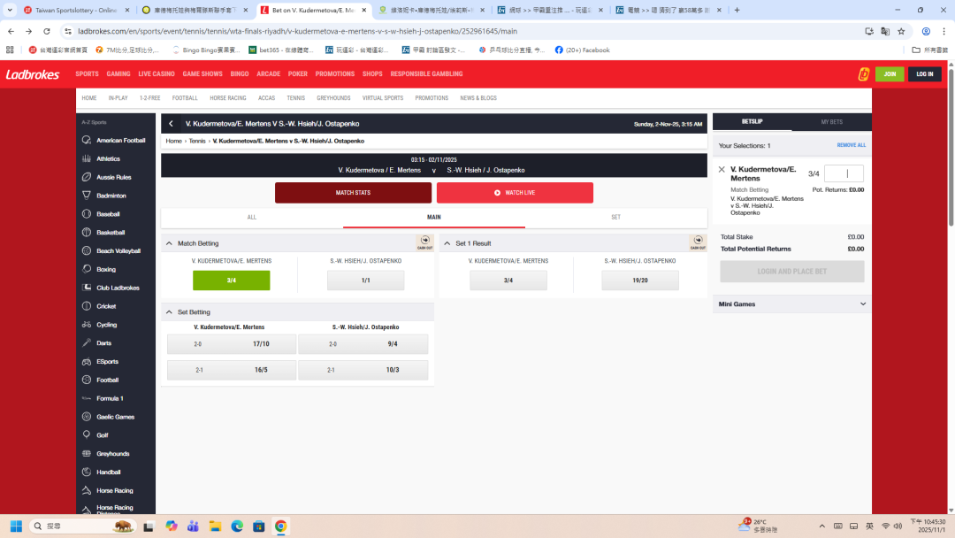Image resolution: width=955 pixels, height=538 pixels.
Task: Expand the Mini Games panel
Action: 862,304
